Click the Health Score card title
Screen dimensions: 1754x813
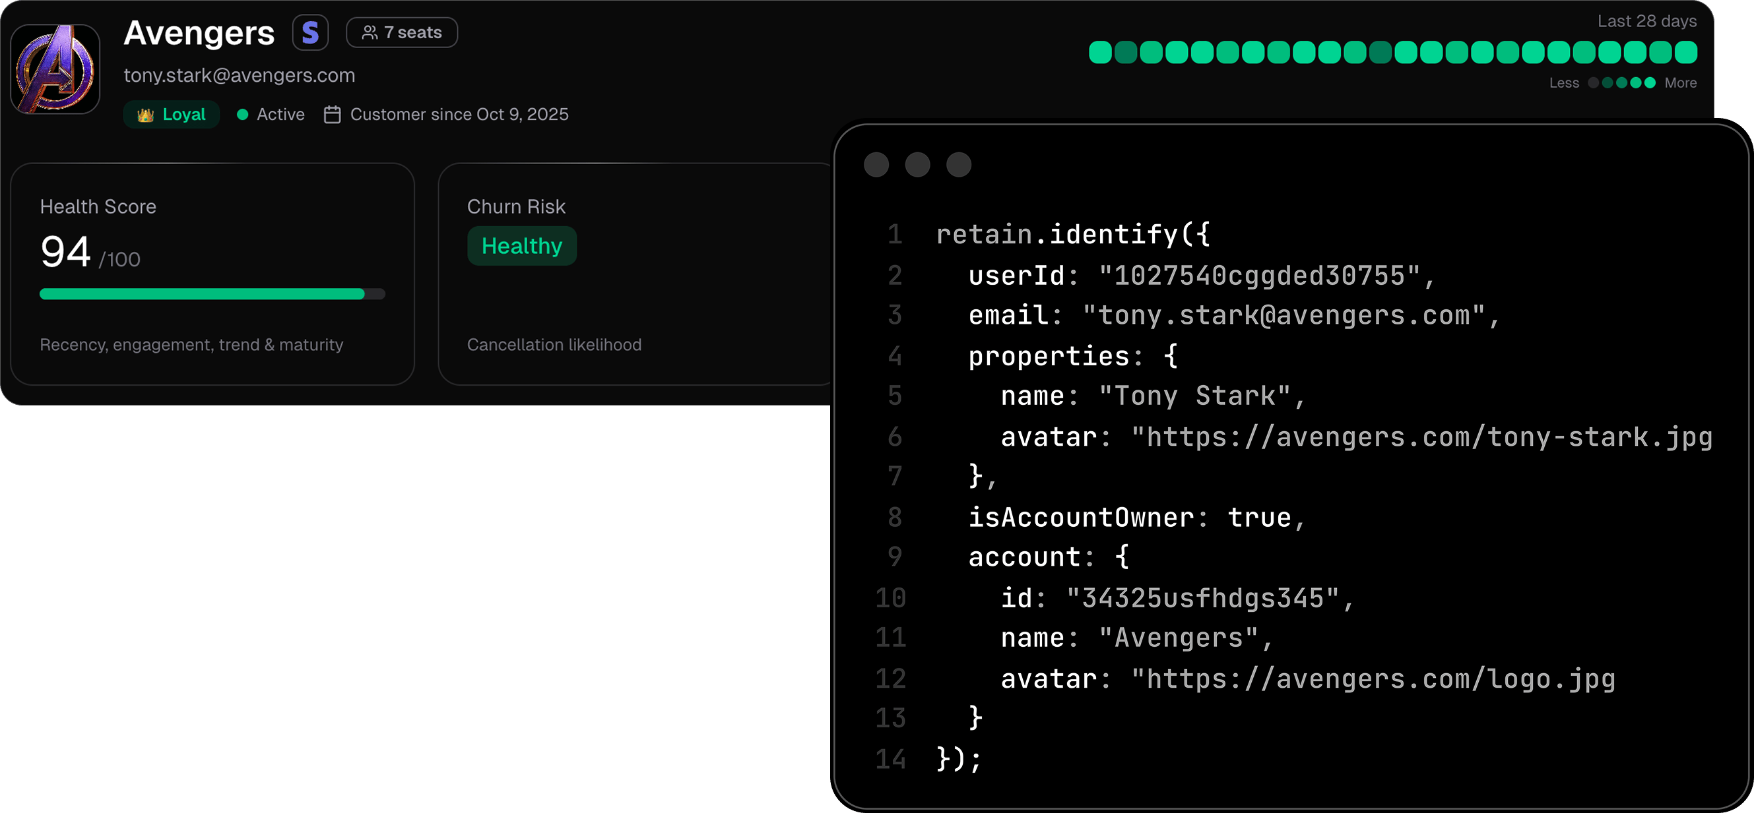[x=98, y=207]
